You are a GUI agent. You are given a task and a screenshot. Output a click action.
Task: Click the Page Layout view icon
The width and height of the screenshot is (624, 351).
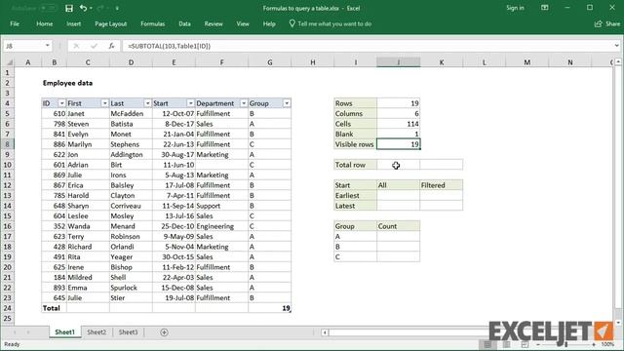507,344
